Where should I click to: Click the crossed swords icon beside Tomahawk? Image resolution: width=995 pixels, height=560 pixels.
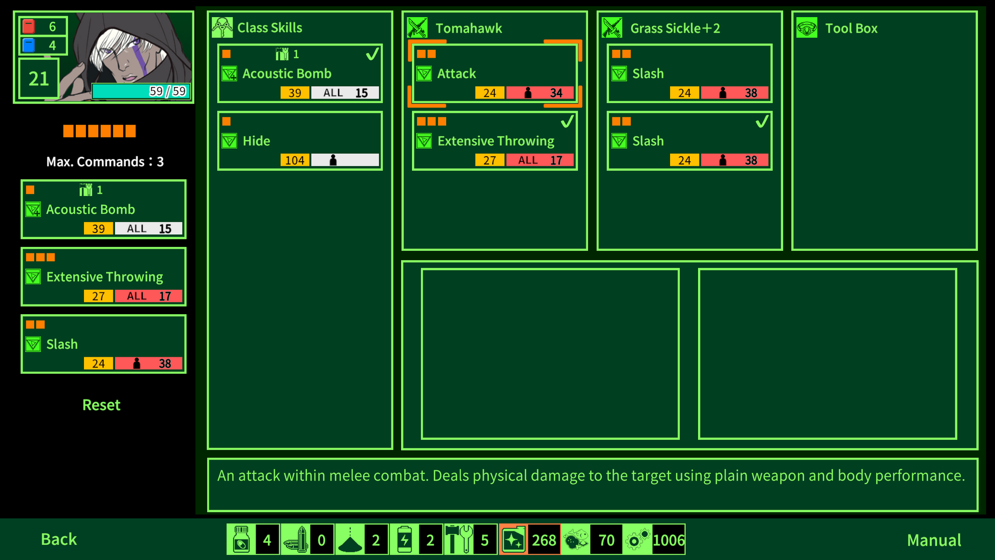click(x=418, y=27)
